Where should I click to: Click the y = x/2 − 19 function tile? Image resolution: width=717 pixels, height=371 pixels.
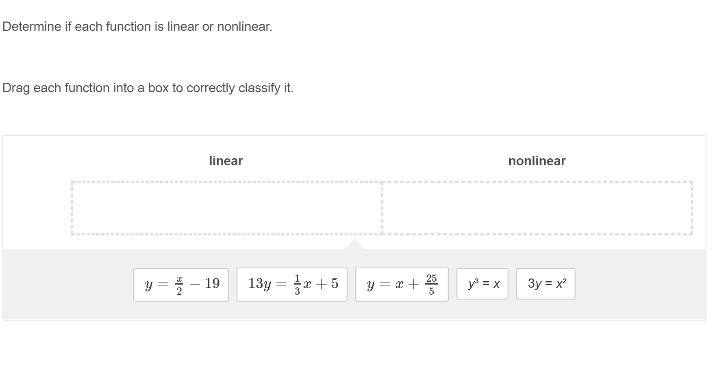point(181,284)
